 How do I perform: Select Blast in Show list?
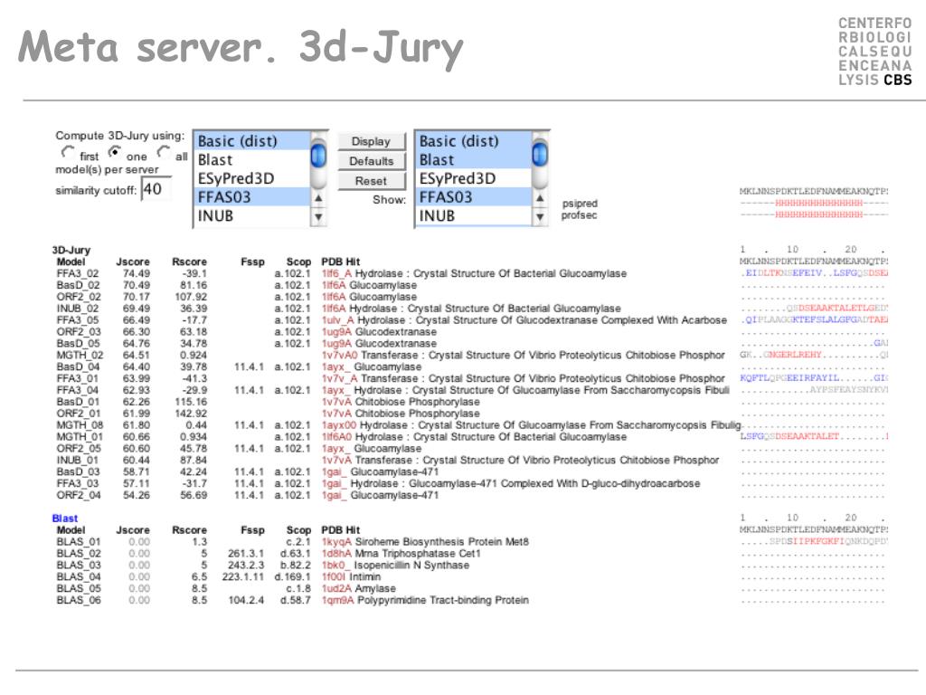[473, 160]
